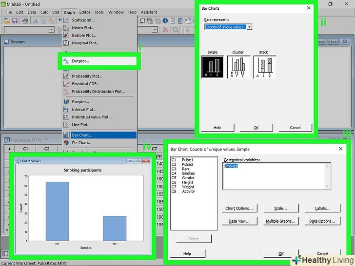Click the Data View button
Viewport: 355px width, 266px height.
coord(239,221)
